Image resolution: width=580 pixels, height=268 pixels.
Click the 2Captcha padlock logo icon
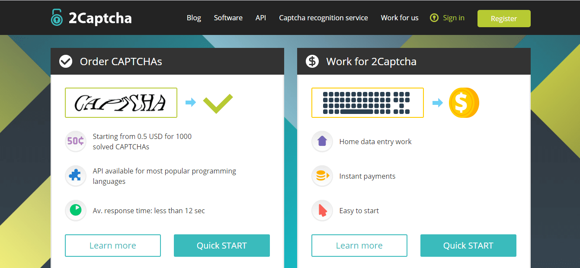(57, 17)
